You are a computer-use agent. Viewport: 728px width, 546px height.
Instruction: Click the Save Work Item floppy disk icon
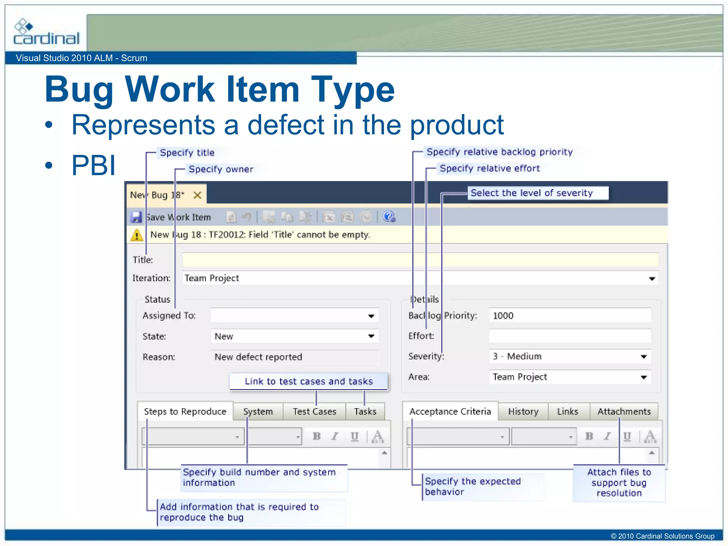(136, 217)
